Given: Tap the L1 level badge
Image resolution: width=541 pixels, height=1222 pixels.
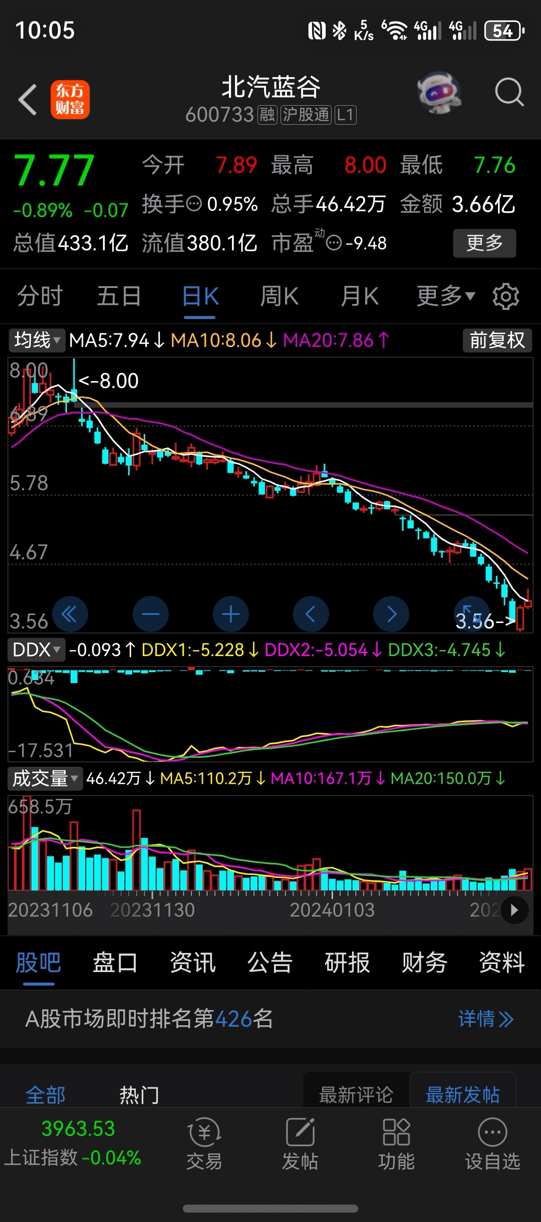Looking at the screenshot, I should (x=345, y=115).
